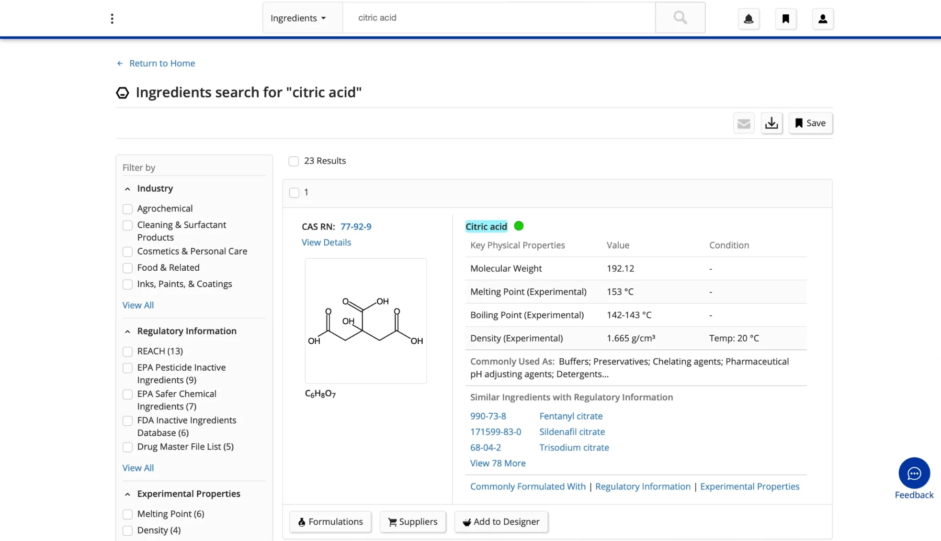Check the REACH (13) filter

(127, 352)
